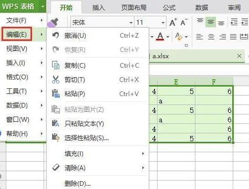The image size is (249, 189).
Task: Open the 编辑(E) menu
Action: 23,34
